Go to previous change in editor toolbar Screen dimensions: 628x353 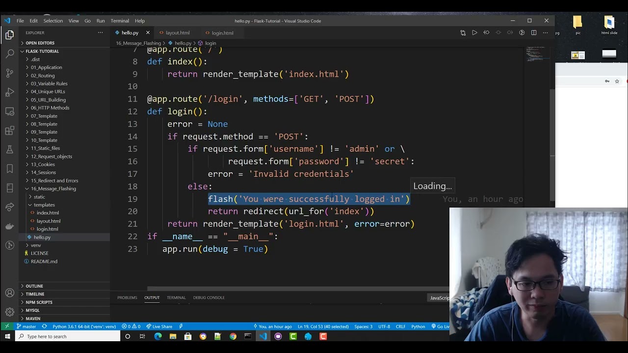486,33
